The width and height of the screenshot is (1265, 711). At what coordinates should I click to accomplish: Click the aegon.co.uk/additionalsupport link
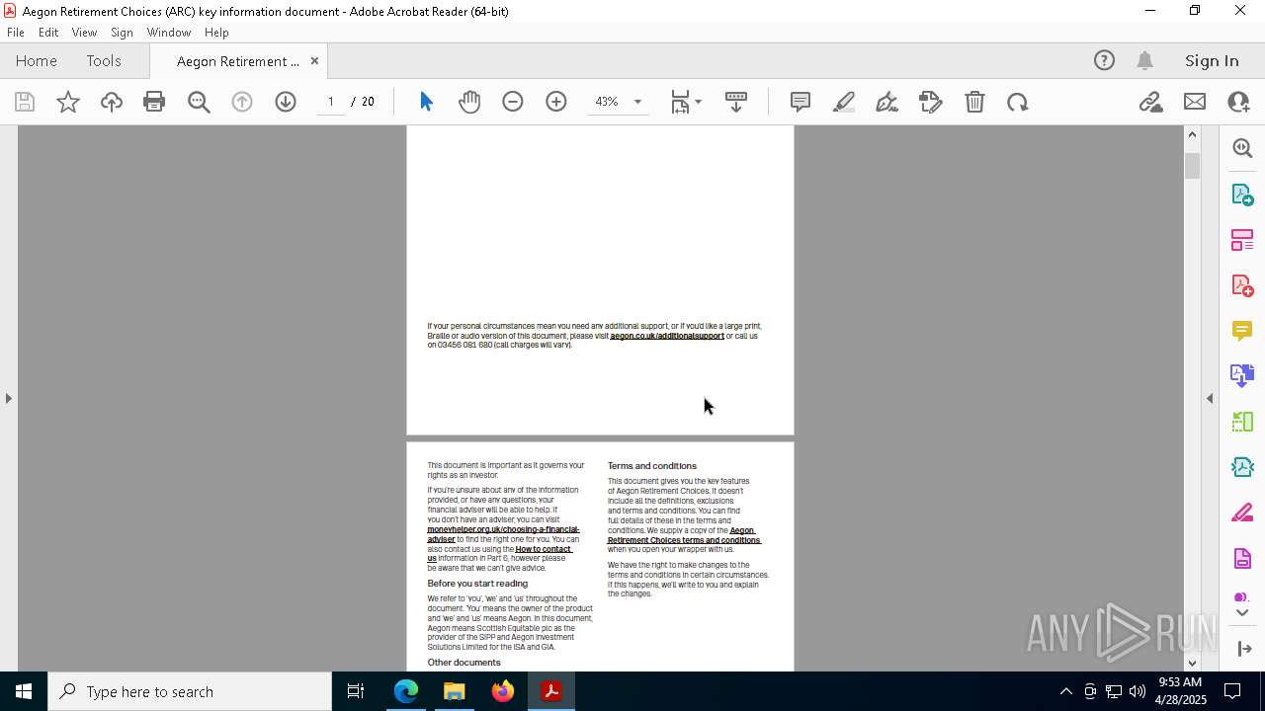tap(667, 336)
